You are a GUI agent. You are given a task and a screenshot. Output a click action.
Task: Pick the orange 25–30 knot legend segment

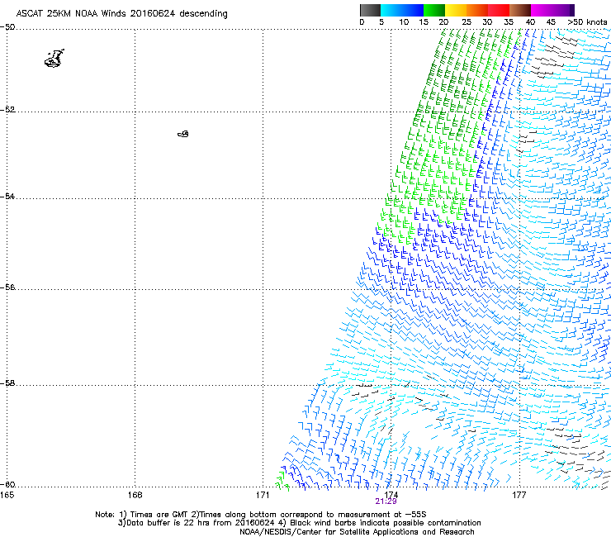click(477, 10)
